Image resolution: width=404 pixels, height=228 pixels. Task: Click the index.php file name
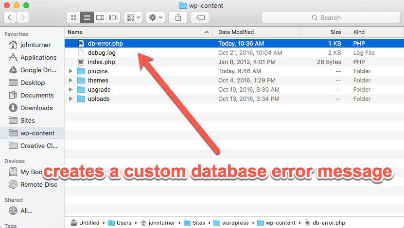point(101,62)
